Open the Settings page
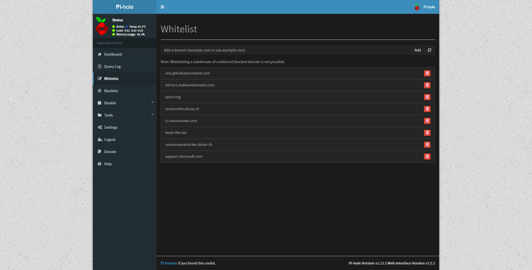The image size is (532, 270). point(111,128)
